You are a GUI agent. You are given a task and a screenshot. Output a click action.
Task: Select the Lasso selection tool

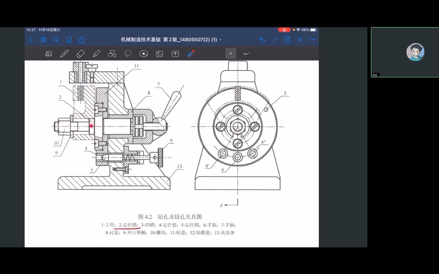[128, 54]
